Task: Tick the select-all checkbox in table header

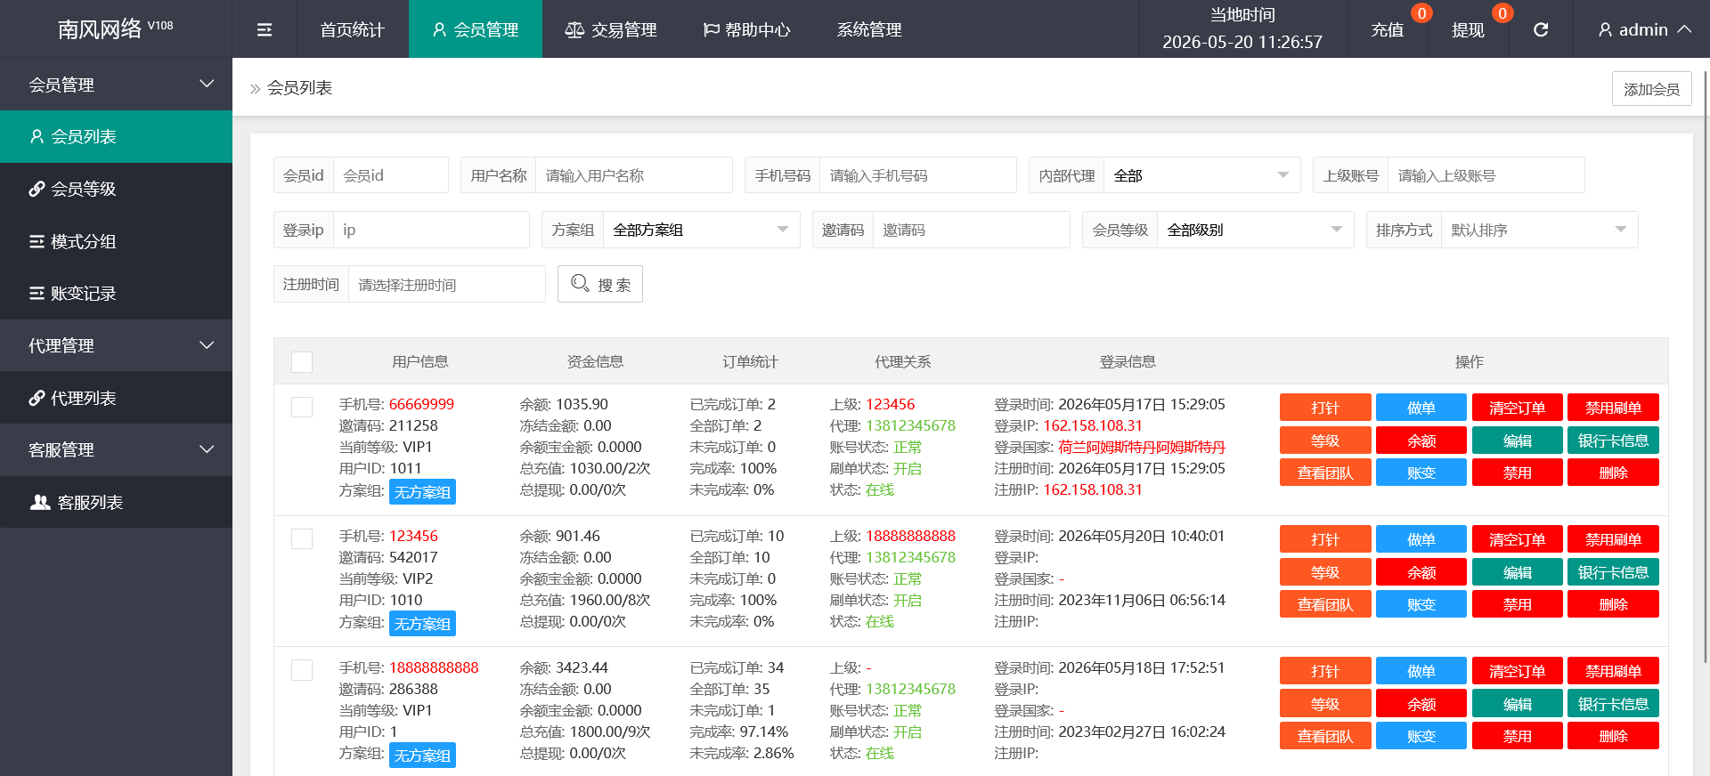Action: pyautogui.click(x=302, y=362)
